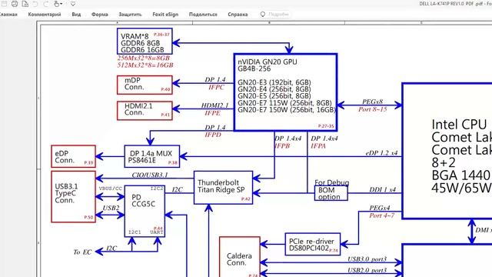Click the Save icon in quick access toolbar
Viewport: 492px width, 277px height.
4,4
